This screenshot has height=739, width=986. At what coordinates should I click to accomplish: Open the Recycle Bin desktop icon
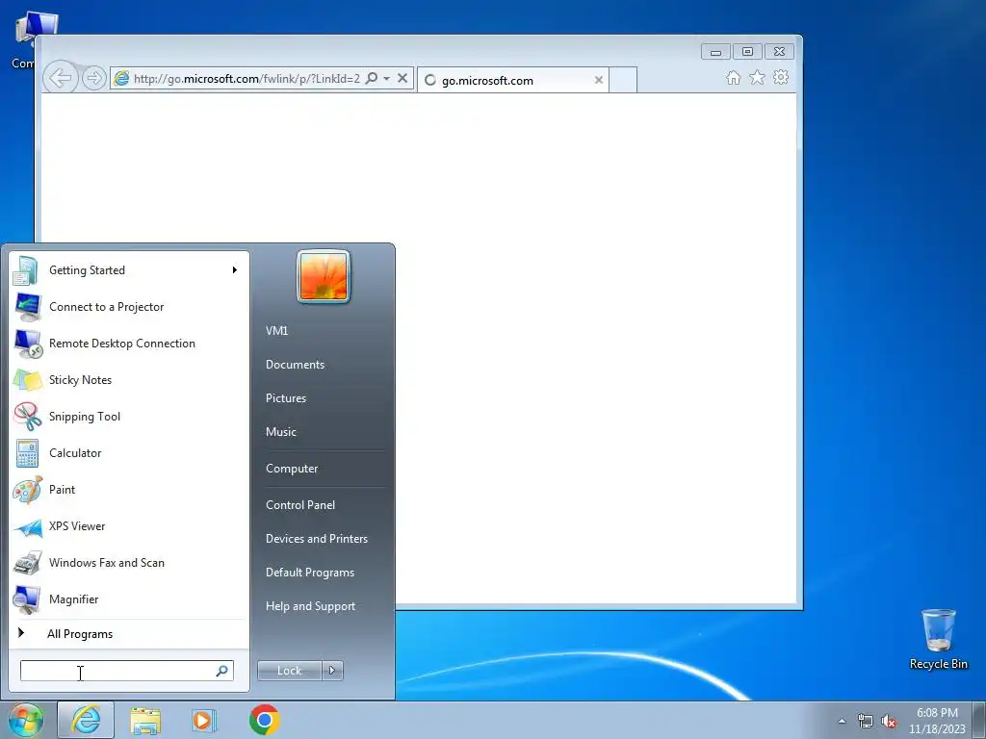(x=938, y=639)
